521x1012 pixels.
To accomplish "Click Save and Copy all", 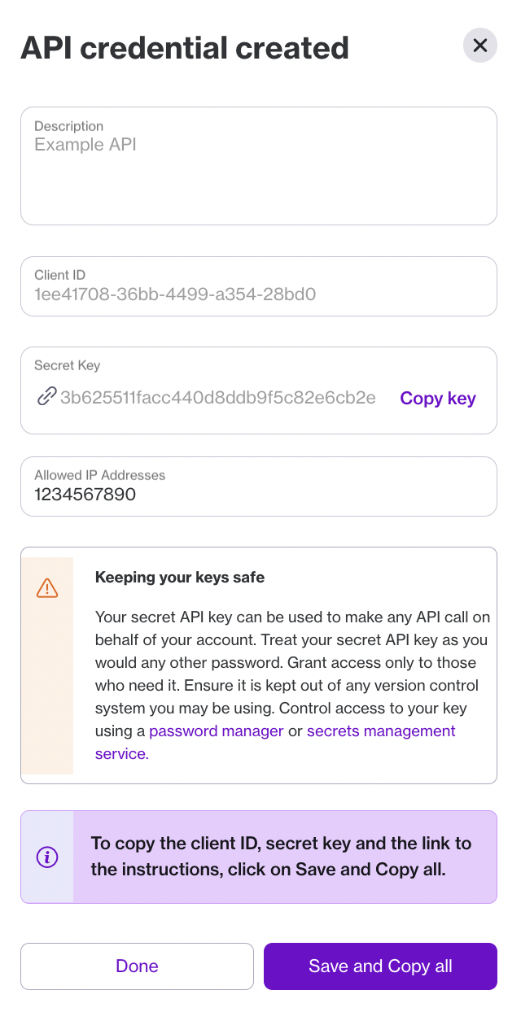I will (x=380, y=966).
